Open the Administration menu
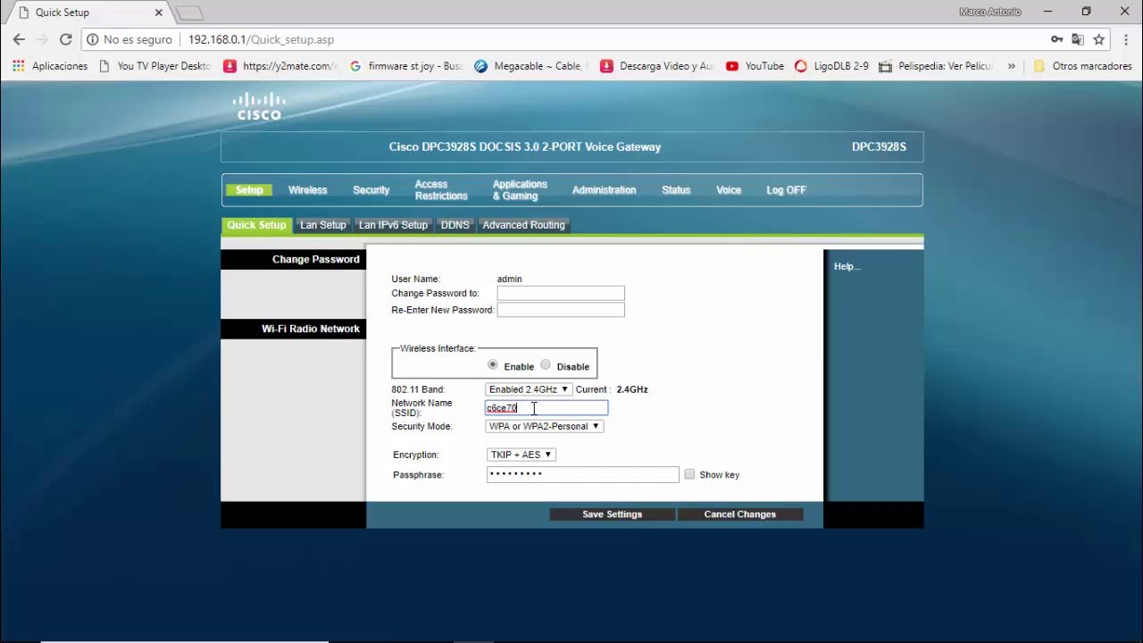This screenshot has width=1143, height=643. [x=605, y=190]
